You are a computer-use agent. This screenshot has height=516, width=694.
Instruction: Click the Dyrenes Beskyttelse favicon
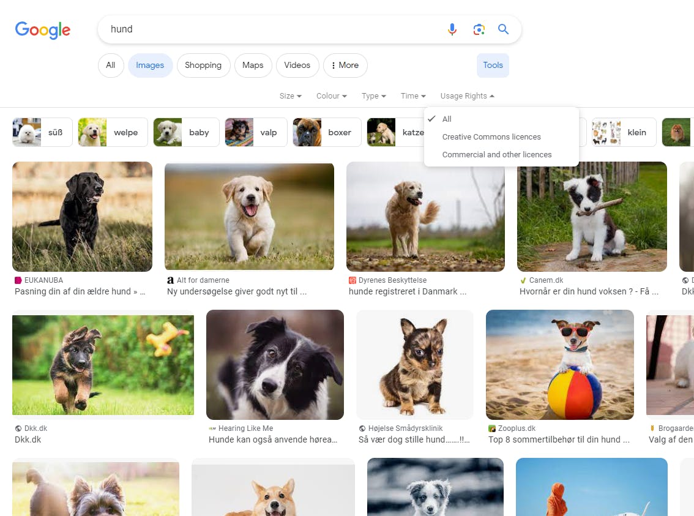[353, 280]
